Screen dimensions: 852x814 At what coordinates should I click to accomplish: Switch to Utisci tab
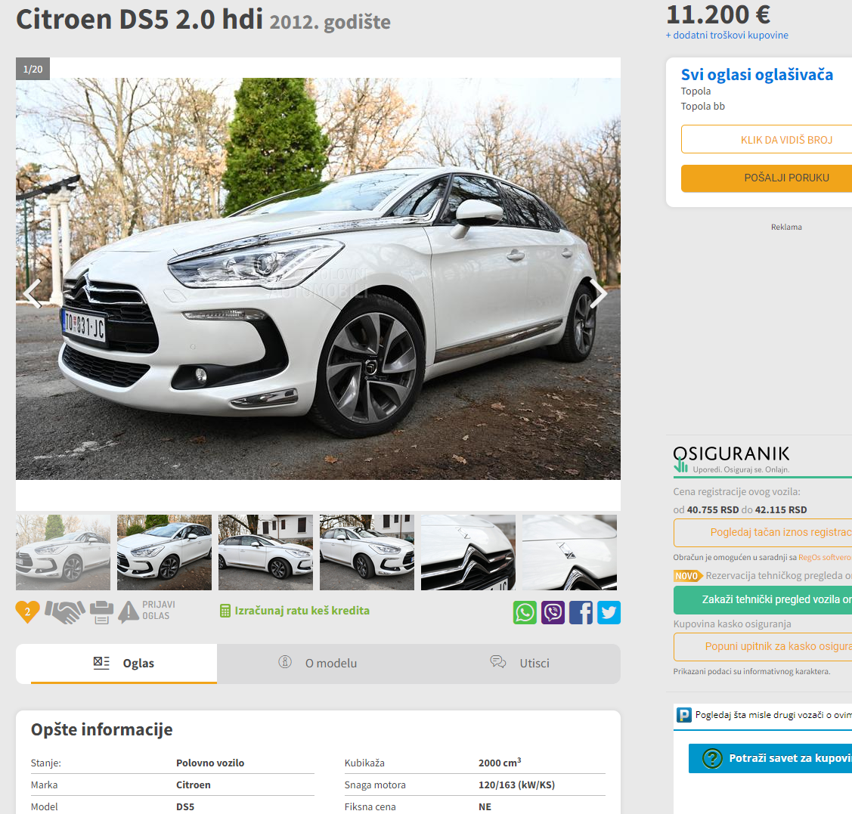tap(520, 664)
